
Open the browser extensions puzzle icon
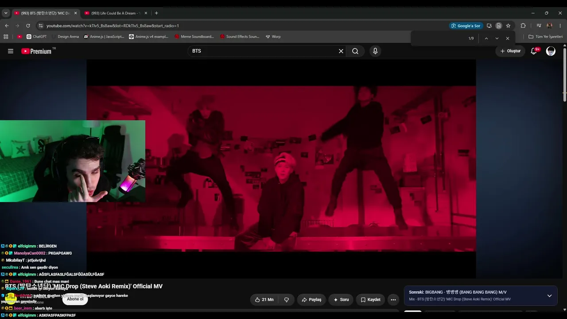coord(523,26)
